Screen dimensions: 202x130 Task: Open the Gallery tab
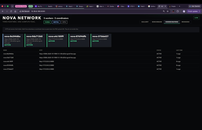pyautogui.click(x=145, y=22)
